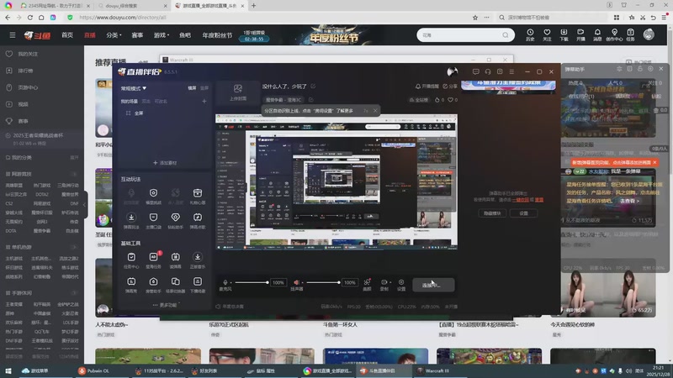
Task: Open the 星海任务 tool with red badge
Action: point(153,260)
